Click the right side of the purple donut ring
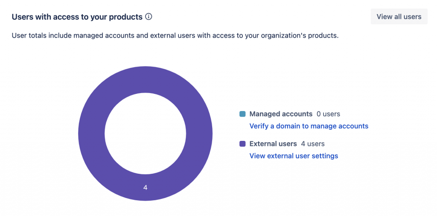Viewport: 437px width, 216px height. point(199,134)
